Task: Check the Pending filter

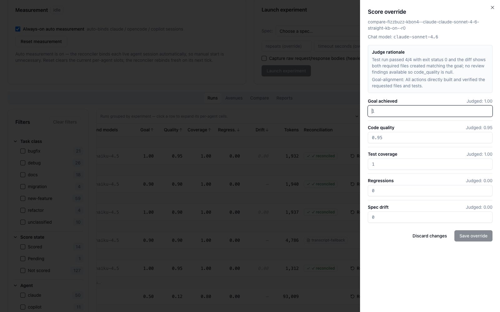Action: (x=23, y=259)
